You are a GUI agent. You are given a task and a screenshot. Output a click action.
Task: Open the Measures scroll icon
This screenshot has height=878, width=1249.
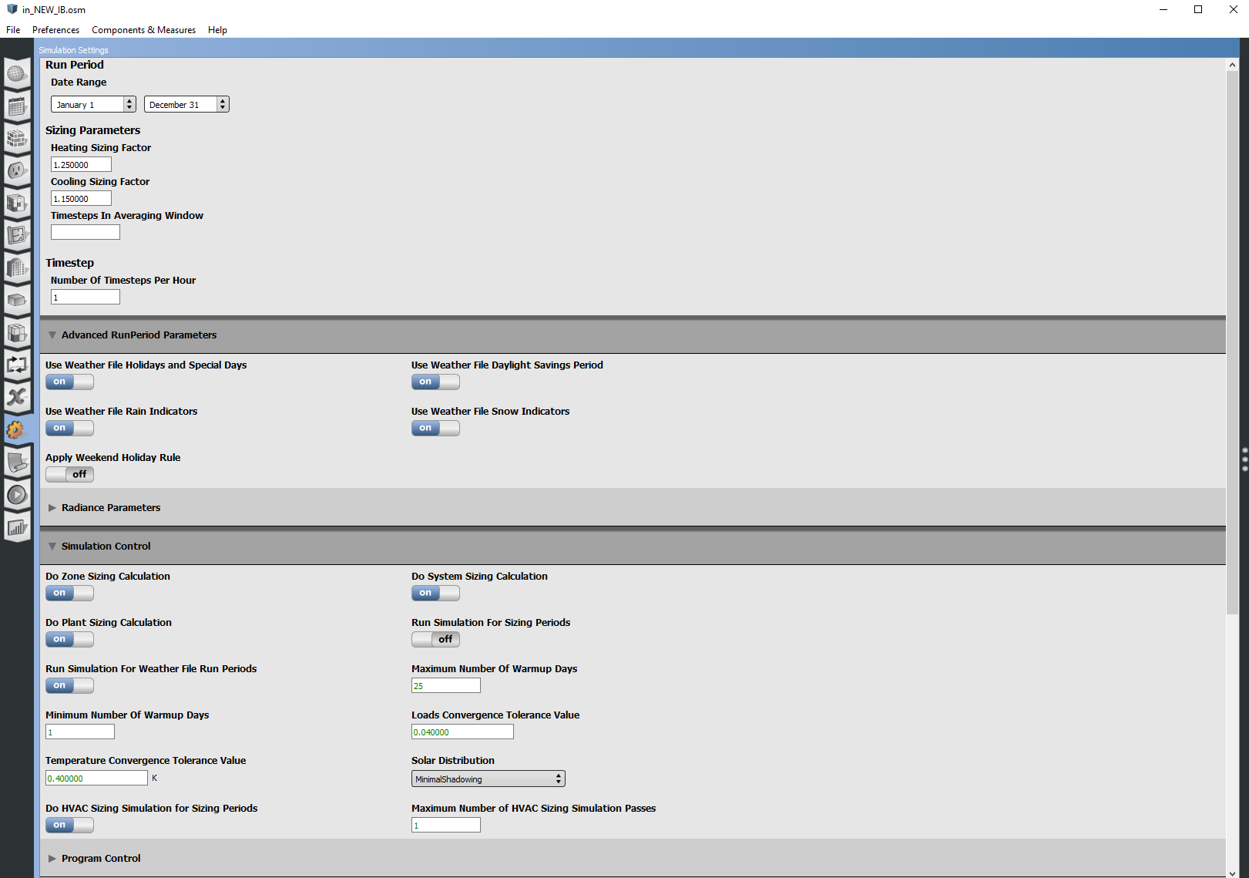click(17, 462)
